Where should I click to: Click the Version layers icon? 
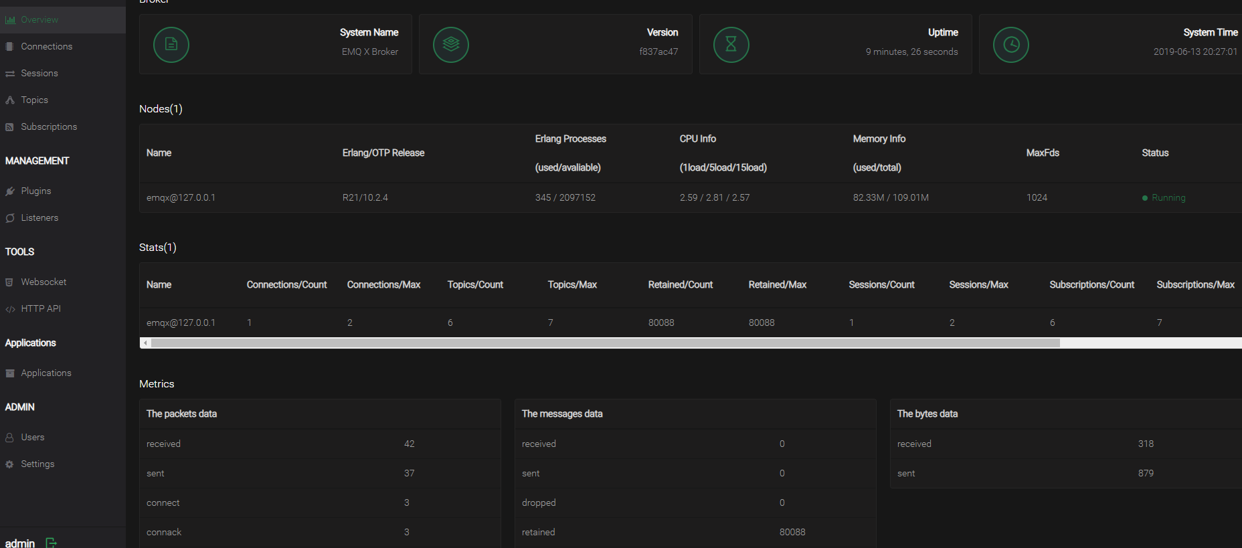coord(451,45)
